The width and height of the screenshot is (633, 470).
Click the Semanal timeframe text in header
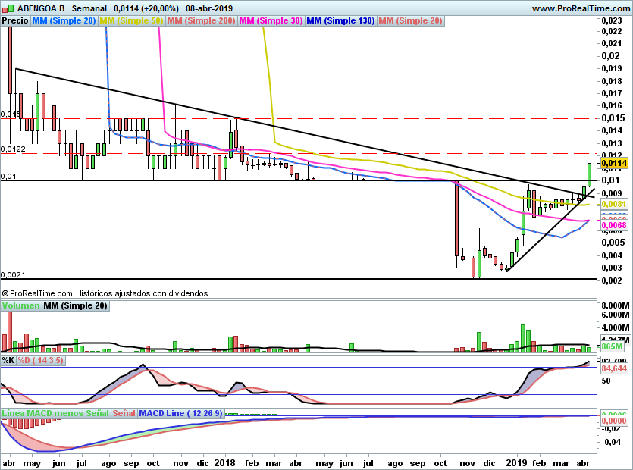89,8
